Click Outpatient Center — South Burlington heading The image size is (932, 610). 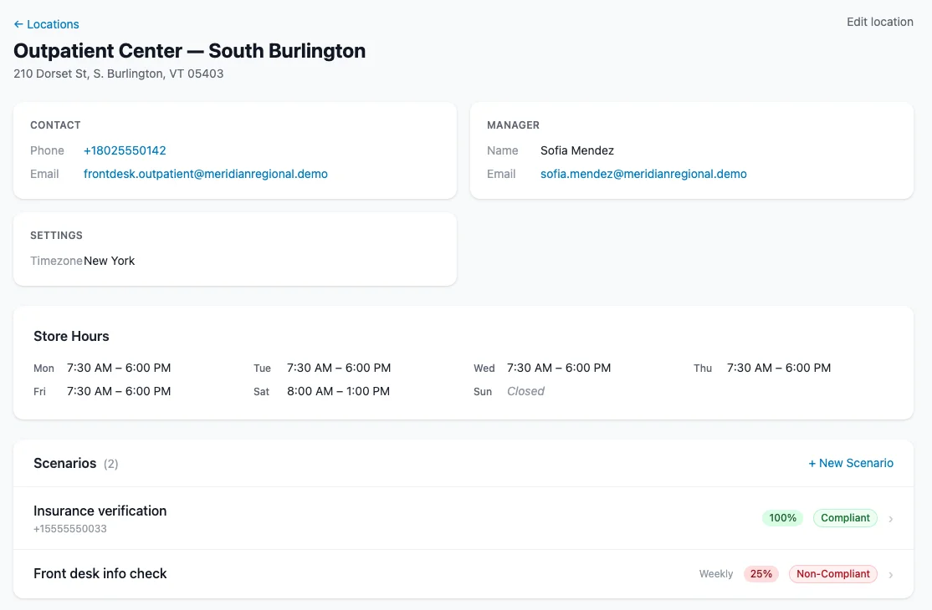tap(190, 51)
